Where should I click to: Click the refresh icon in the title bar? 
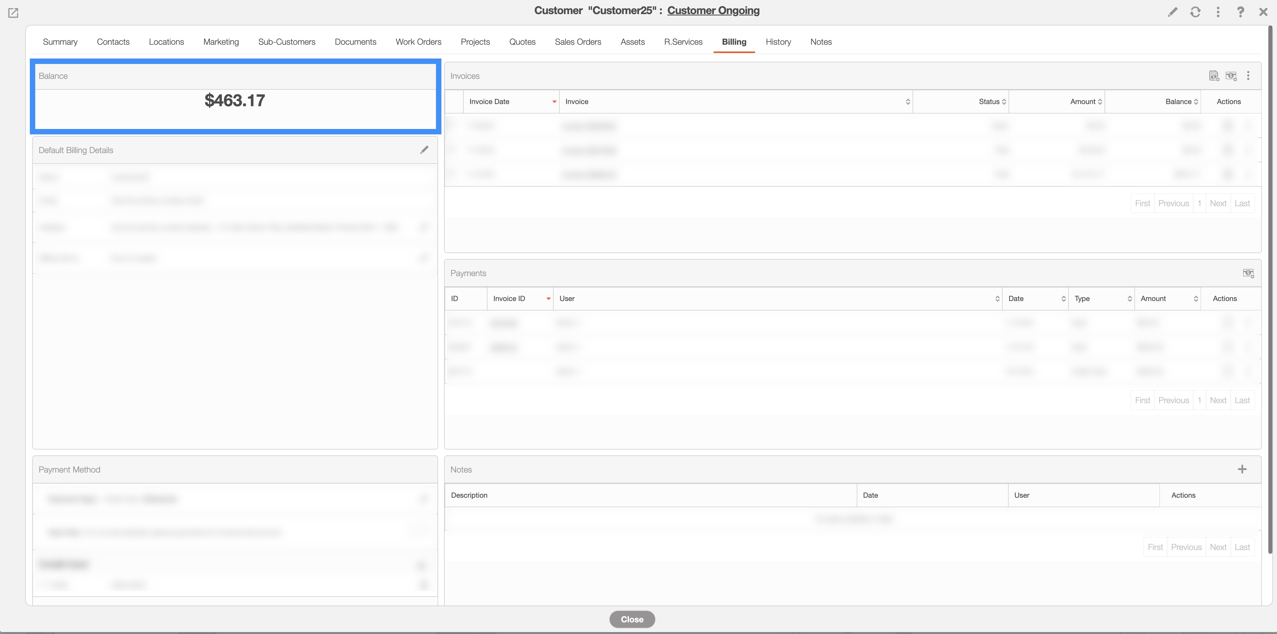[x=1195, y=12]
